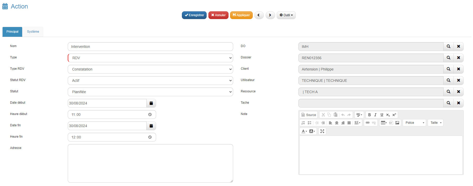The height and width of the screenshot is (186, 473).
Task: Insert a bulleted list
Action: click(x=309, y=123)
